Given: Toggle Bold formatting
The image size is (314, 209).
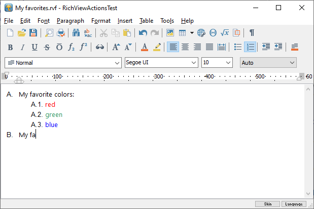Looking at the screenshot, I should [x=10, y=47].
